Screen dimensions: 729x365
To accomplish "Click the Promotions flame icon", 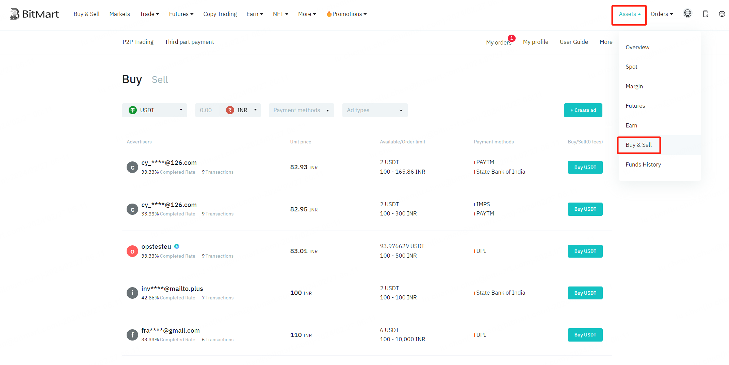I will click(x=329, y=14).
